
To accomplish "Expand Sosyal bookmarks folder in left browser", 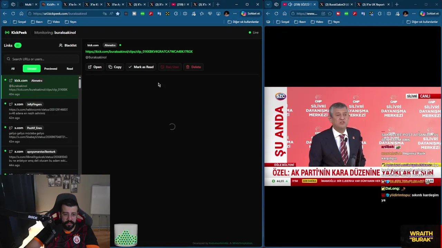I will click(19, 22).
